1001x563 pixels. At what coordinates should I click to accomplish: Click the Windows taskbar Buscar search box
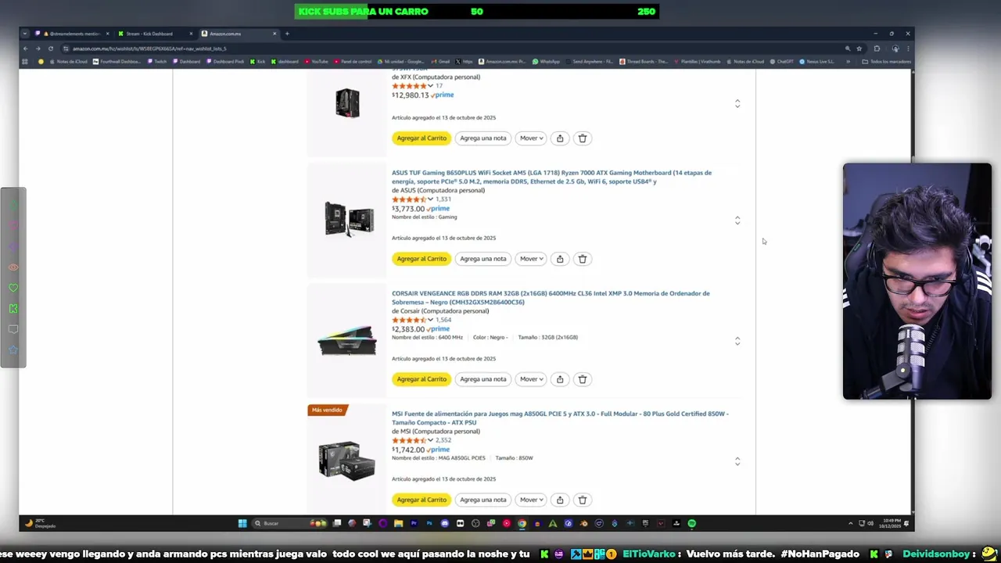click(289, 523)
